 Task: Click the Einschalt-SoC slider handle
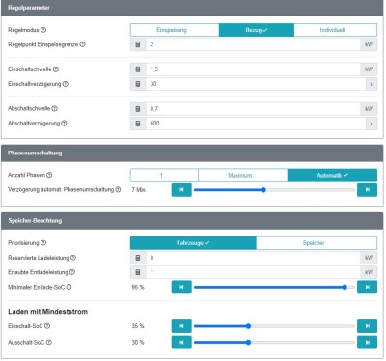click(x=248, y=326)
